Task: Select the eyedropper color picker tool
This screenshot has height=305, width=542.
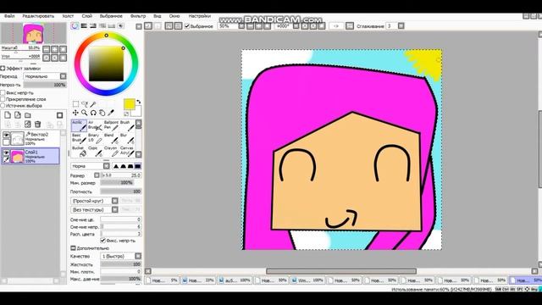Action: tap(111, 113)
